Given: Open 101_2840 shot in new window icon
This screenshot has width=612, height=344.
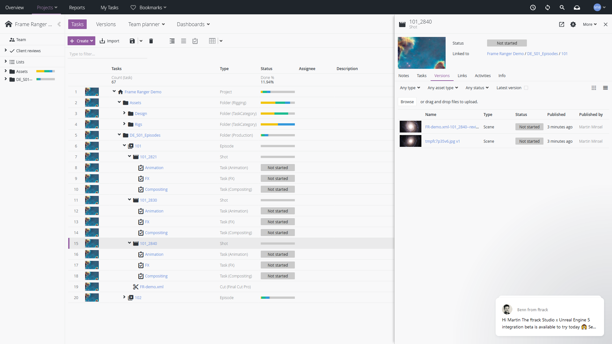Looking at the screenshot, I should point(561,24).
